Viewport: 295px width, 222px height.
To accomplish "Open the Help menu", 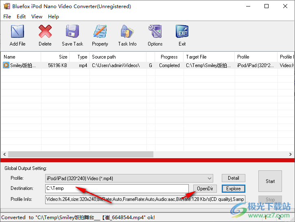I will pyautogui.click(x=53, y=17).
